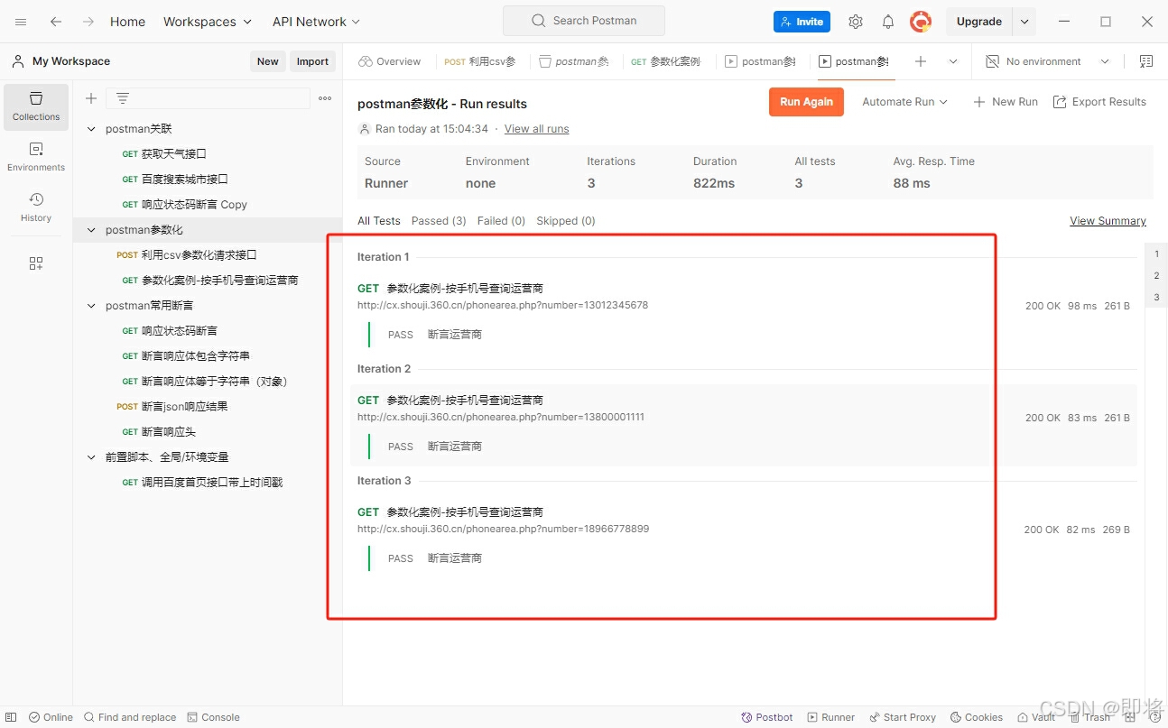
Task: Click Export Results button
Action: (1099, 102)
